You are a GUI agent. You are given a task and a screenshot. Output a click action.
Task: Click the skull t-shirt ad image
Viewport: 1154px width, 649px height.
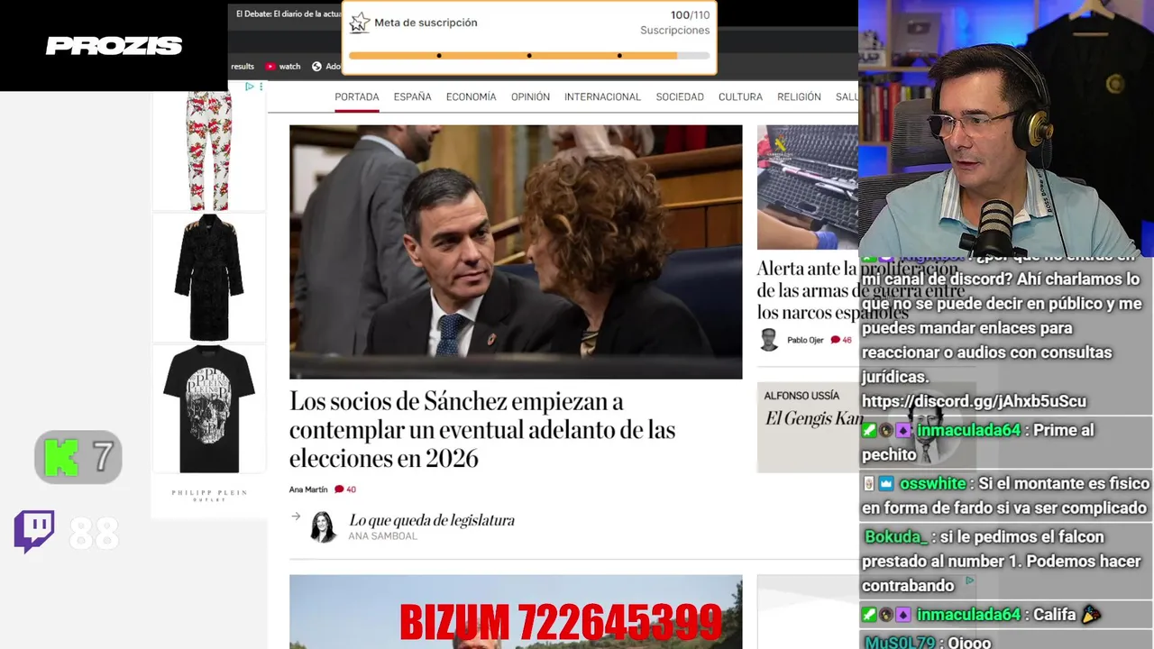pos(209,408)
